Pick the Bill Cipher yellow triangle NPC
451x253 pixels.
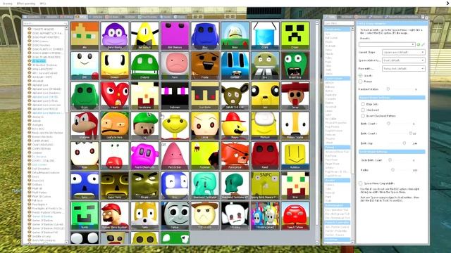144,36
